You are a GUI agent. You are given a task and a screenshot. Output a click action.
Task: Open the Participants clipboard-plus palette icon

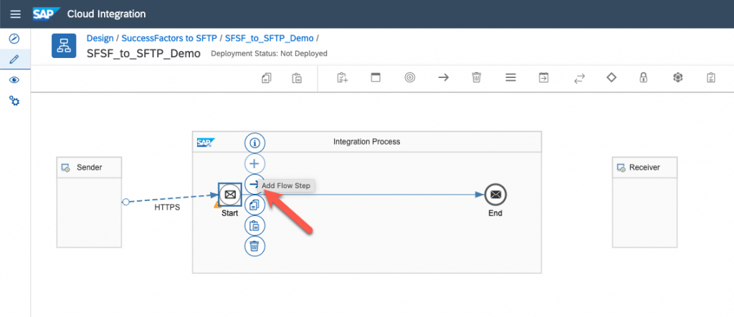point(342,77)
